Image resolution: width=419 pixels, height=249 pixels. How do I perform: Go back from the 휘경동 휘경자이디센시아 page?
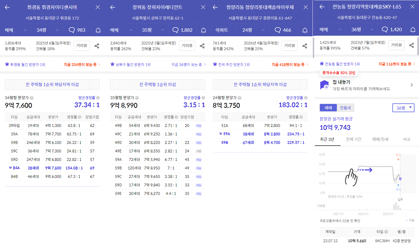pos(7,7)
